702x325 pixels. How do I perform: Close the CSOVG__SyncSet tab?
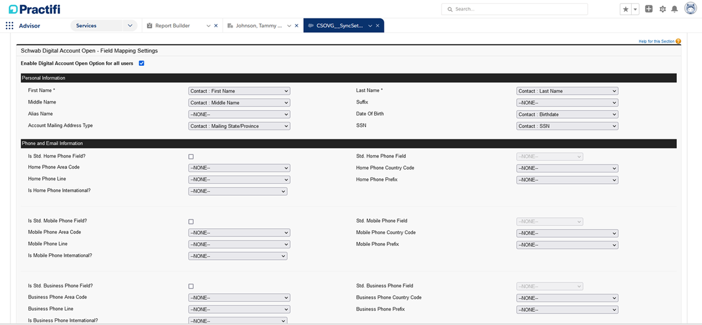click(x=378, y=26)
